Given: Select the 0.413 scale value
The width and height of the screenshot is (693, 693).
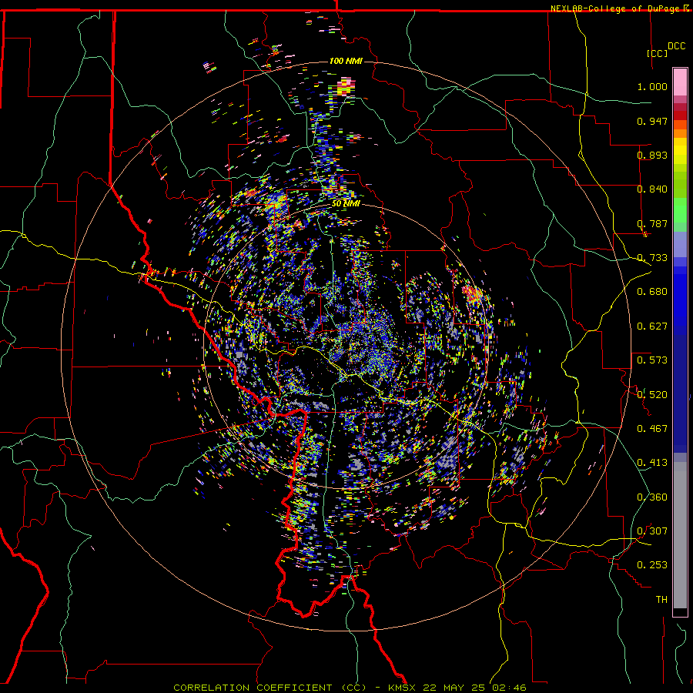Looking at the screenshot, I should click(x=652, y=462).
